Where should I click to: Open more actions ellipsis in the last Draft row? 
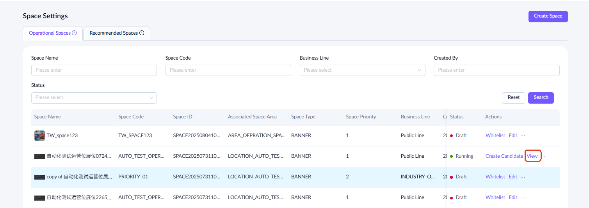[x=523, y=197]
